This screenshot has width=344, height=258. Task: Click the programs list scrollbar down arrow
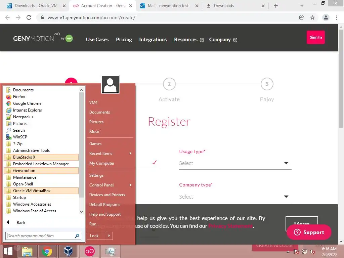81,212
